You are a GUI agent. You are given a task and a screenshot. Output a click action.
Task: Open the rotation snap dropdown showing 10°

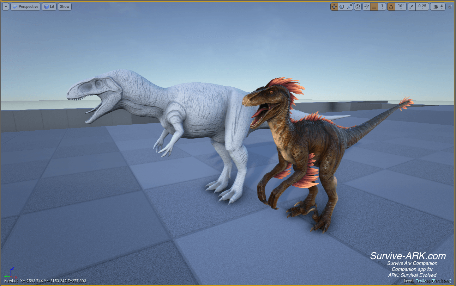tap(401, 7)
